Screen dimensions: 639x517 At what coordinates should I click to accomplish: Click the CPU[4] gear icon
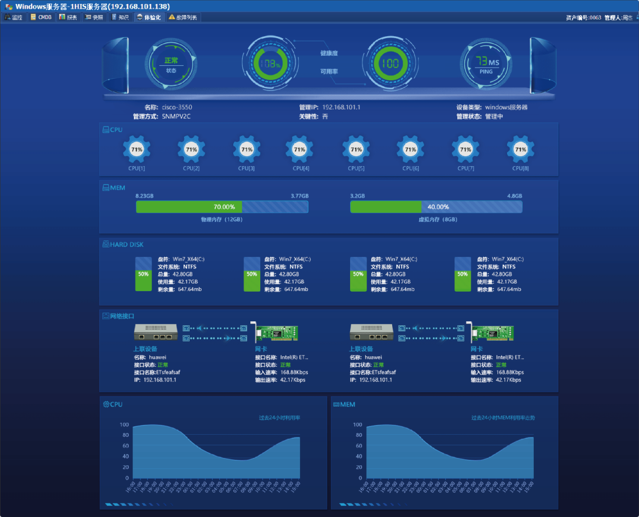pos(299,149)
